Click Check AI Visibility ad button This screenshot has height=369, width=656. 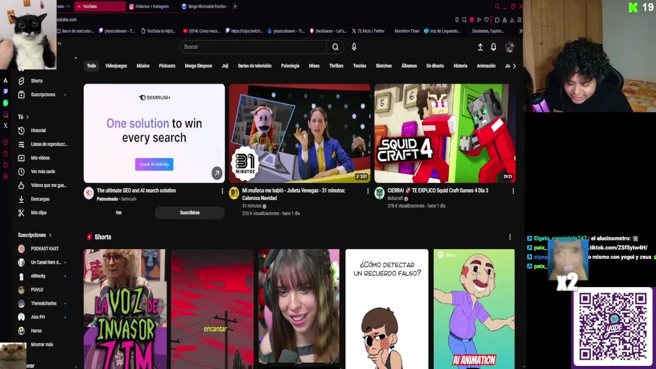(x=154, y=165)
